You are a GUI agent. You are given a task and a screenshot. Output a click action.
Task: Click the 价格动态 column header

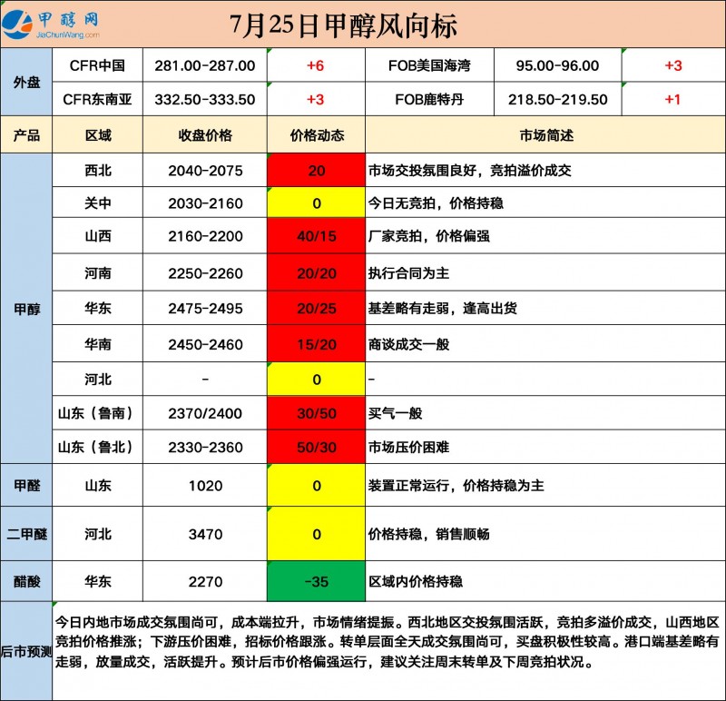(x=317, y=134)
